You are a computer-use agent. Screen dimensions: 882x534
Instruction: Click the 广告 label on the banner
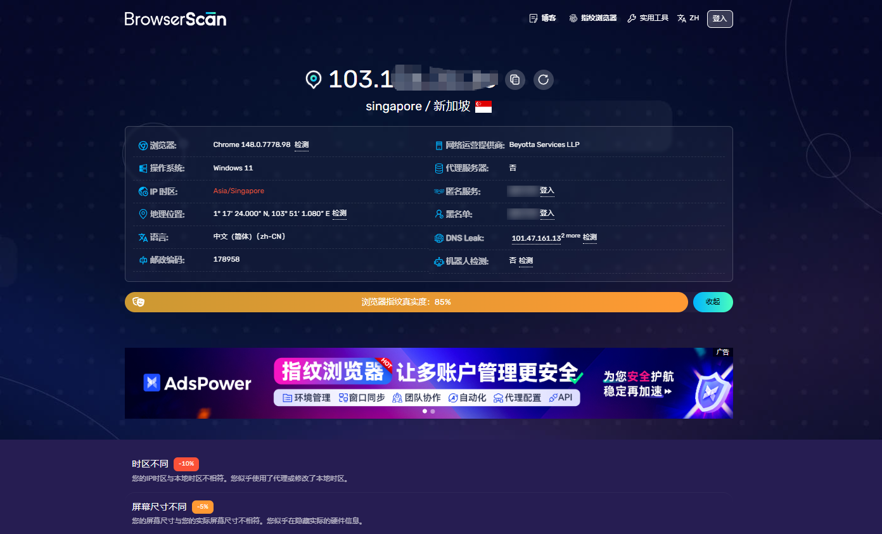coord(723,352)
